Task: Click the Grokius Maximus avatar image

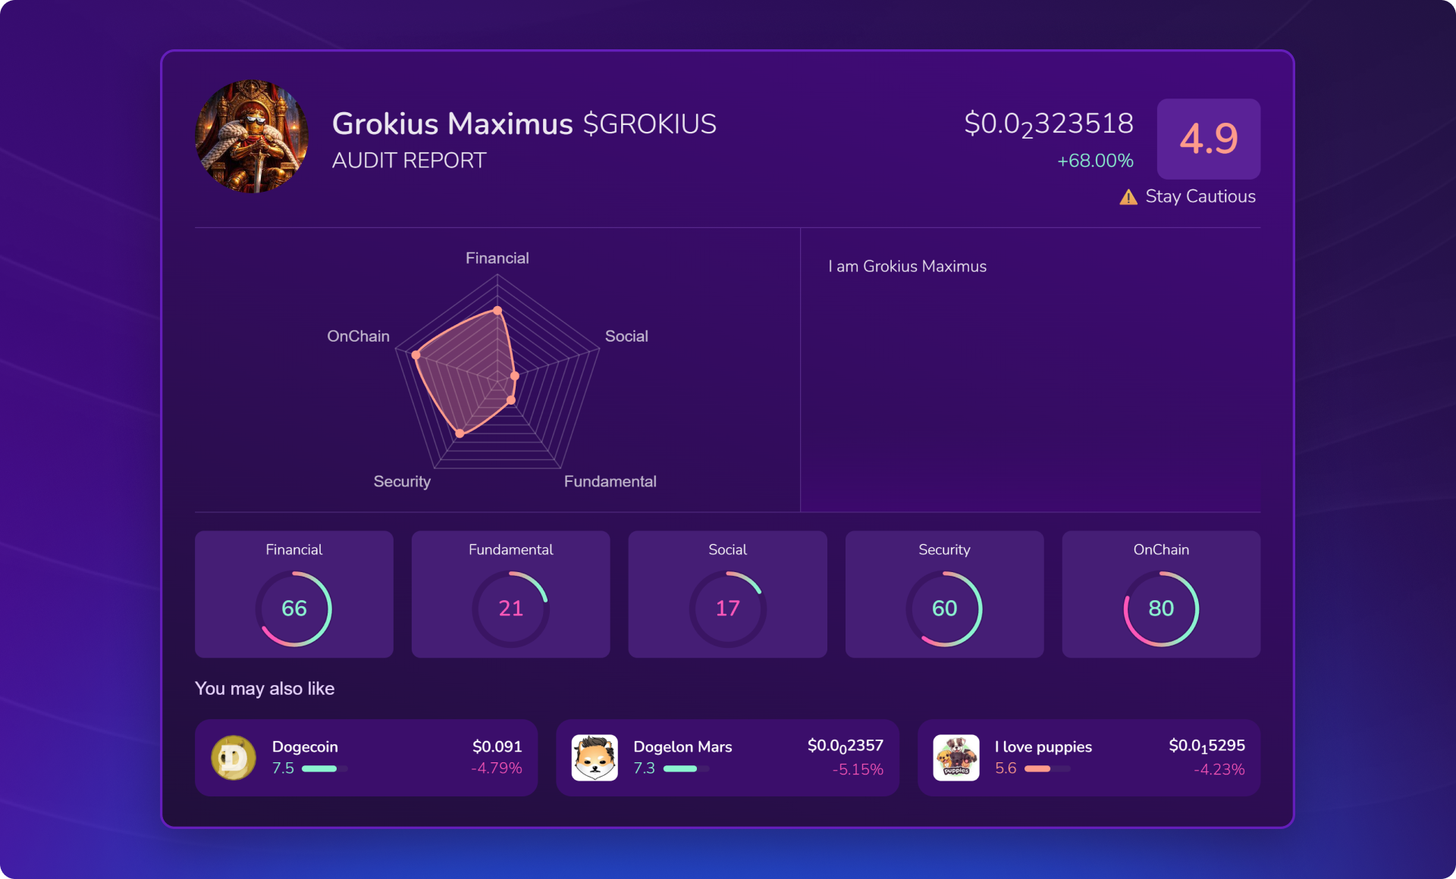Action: click(x=252, y=136)
